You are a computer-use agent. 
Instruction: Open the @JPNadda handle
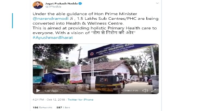[53, 7]
